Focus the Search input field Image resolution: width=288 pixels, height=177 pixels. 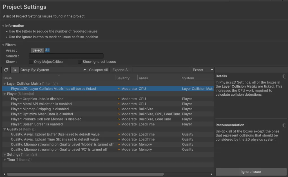click(66, 56)
